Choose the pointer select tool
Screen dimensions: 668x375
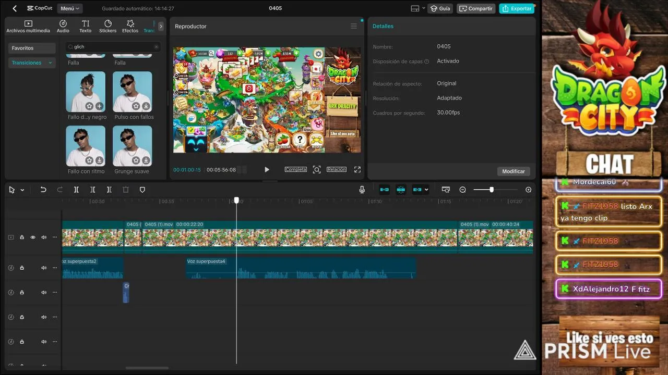point(12,190)
